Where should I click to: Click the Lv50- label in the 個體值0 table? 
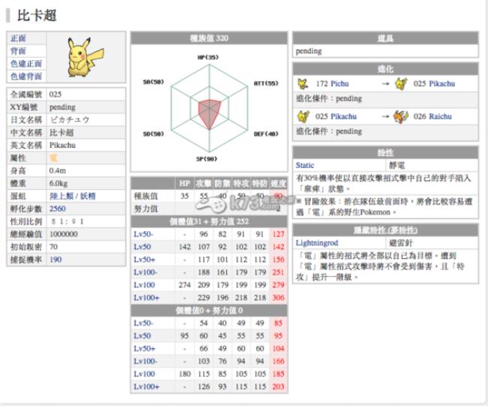click(x=143, y=323)
